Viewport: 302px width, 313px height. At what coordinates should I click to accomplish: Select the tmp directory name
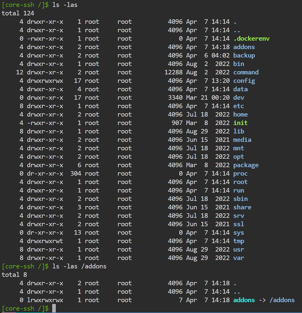[239, 241]
